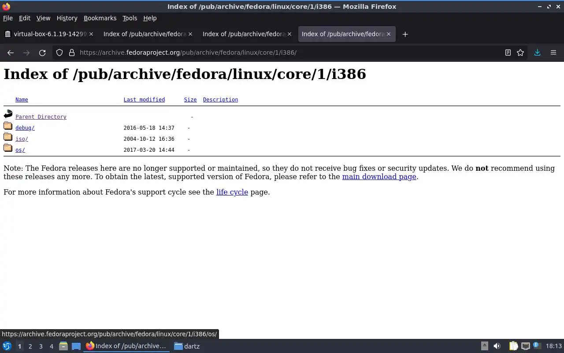564x353 pixels.
Task: Open the volume control in system tray
Action: coord(497,346)
